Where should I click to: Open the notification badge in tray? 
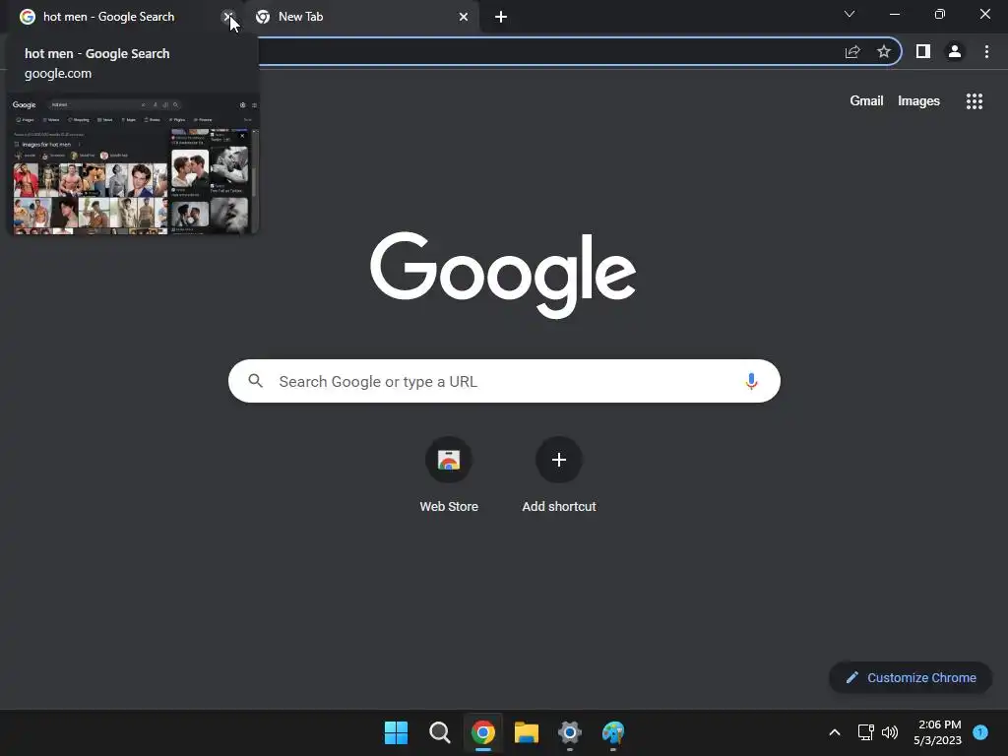coord(980,732)
